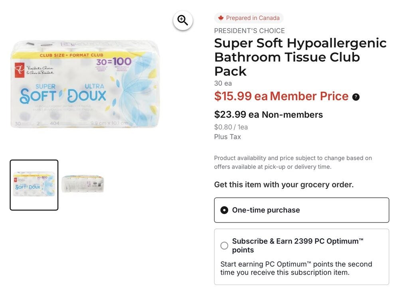399x295 pixels.
Task: Click the $23.99 ea Non-members price
Action: [x=268, y=115]
